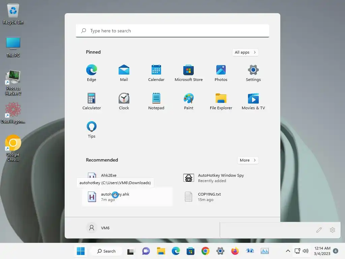Open Task View on taskbar

[x=130, y=251]
